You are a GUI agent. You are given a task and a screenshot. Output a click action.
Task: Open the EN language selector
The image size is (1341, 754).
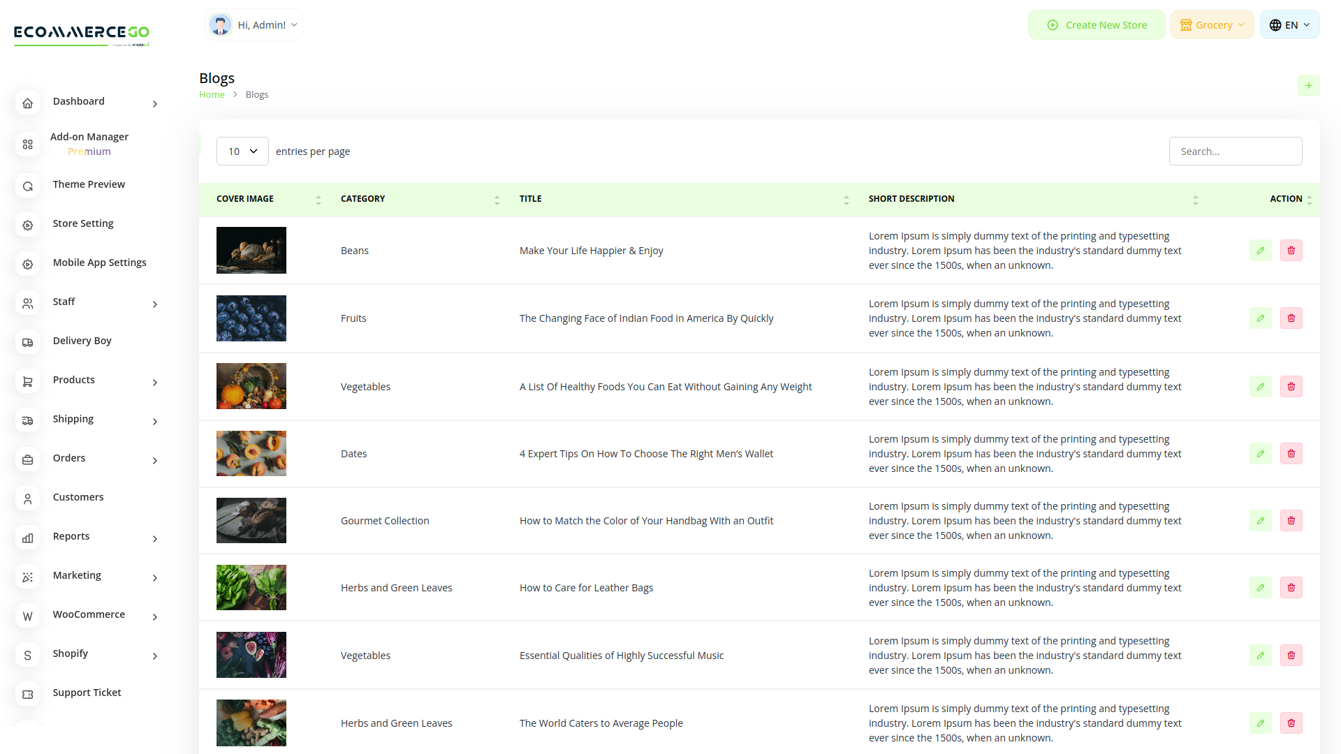[1289, 24]
